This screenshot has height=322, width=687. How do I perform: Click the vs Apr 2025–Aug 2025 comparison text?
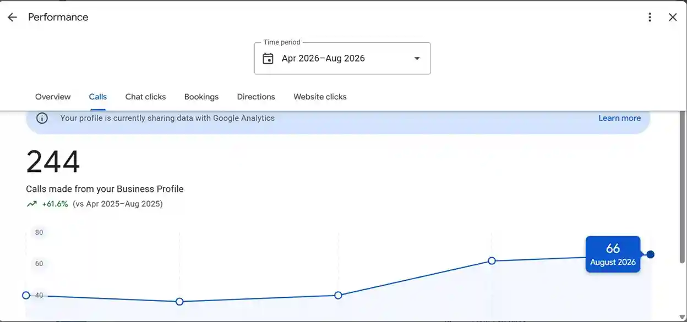pos(118,204)
